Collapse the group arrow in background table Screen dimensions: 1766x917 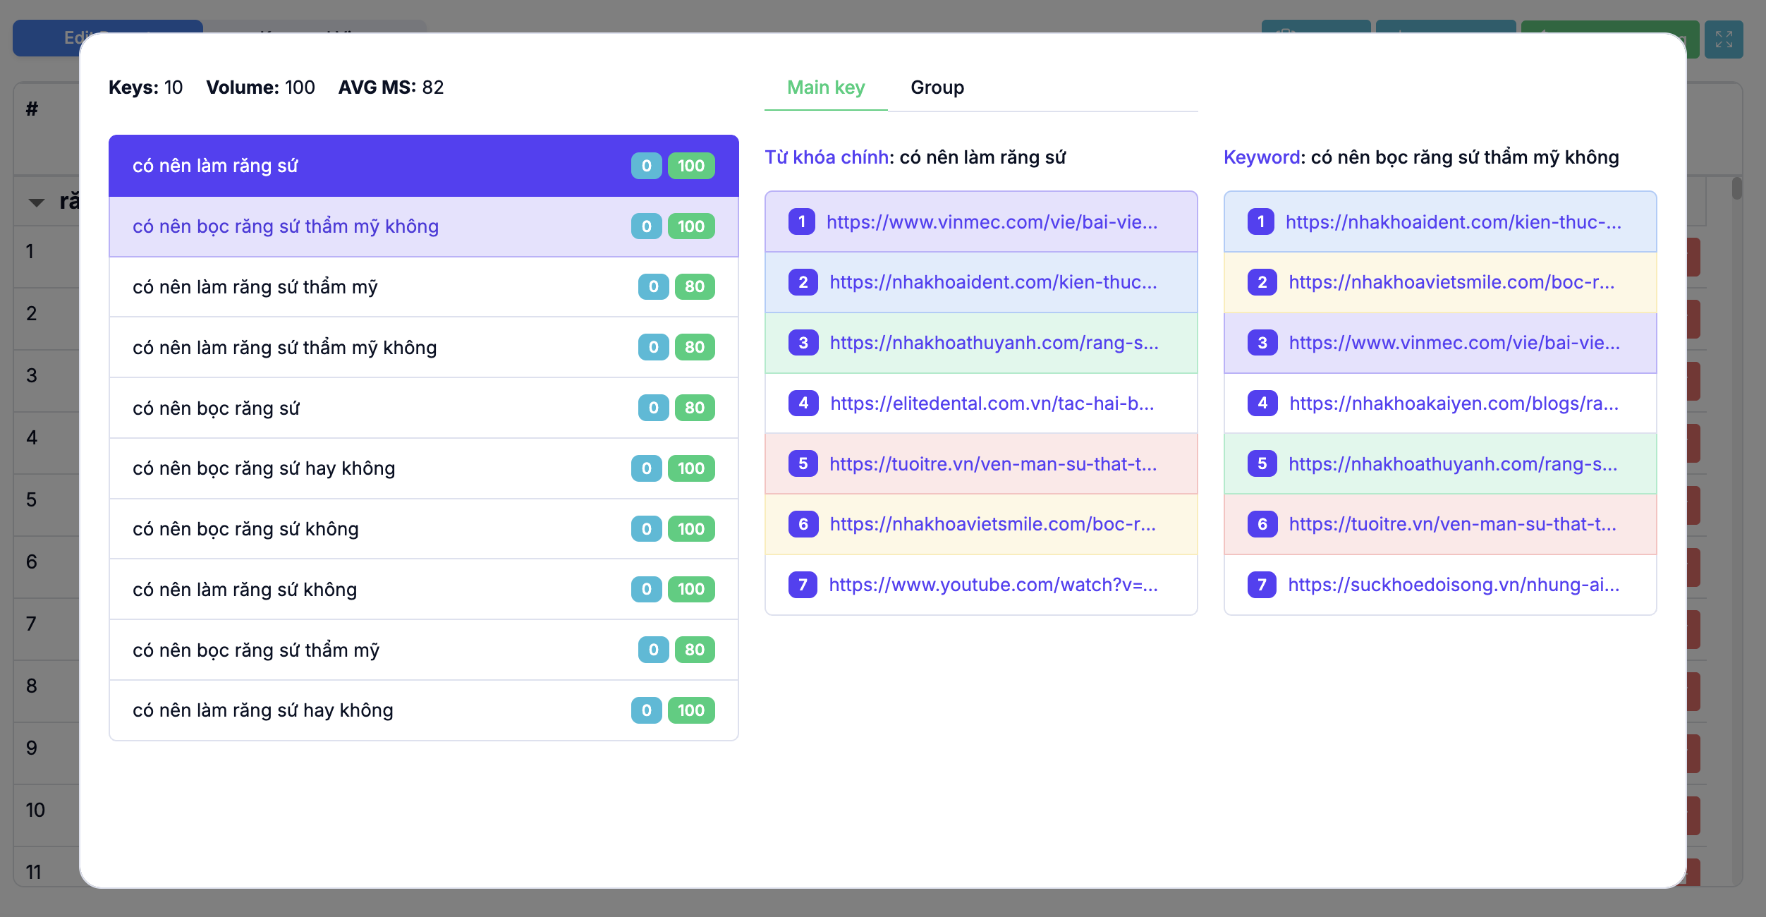[x=37, y=202]
